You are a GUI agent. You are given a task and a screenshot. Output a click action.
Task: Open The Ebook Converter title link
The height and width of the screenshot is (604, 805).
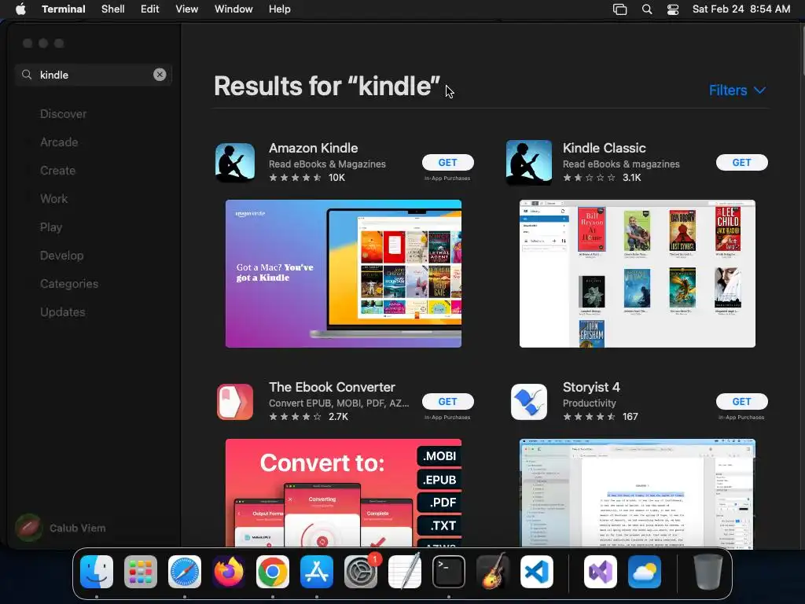[x=332, y=387]
